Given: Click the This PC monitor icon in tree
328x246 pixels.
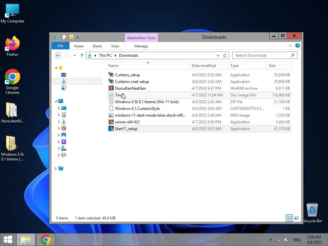Looking at the screenshot, I should coord(61,101).
